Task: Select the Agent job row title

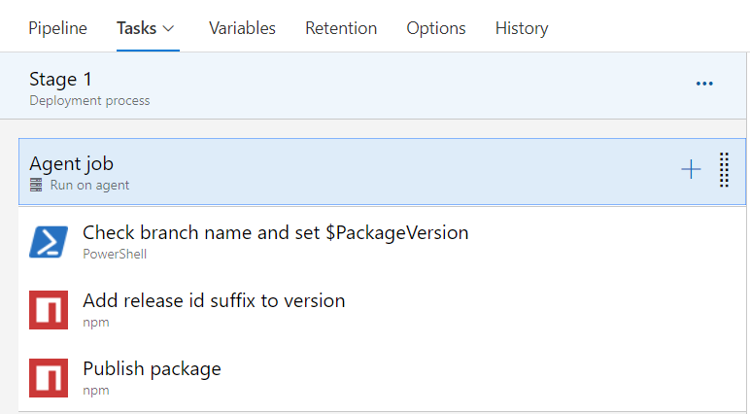Action: point(71,163)
